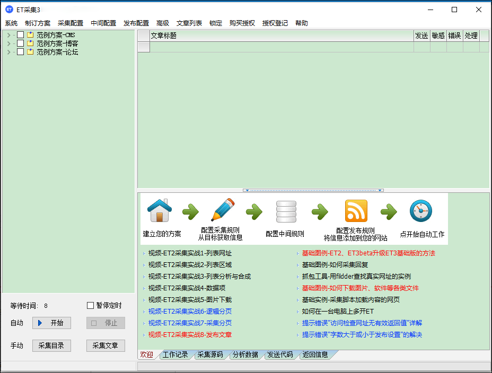
Task: Open the 授权登记 menu
Action: pos(275,23)
